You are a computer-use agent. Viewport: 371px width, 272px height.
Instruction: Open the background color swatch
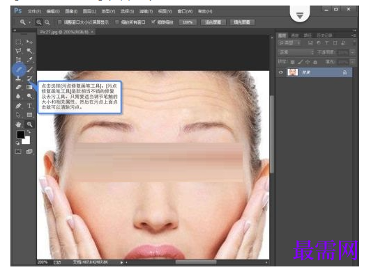click(x=26, y=141)
